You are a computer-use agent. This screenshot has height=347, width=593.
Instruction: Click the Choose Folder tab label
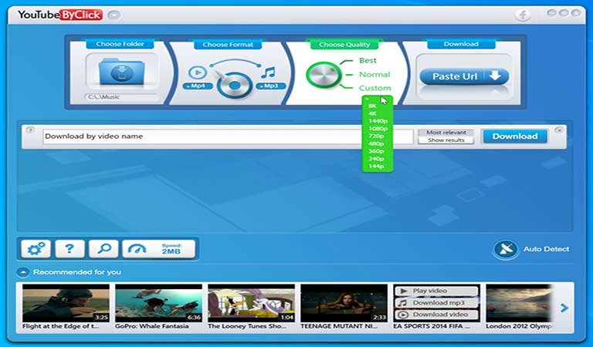click(120, 44)
